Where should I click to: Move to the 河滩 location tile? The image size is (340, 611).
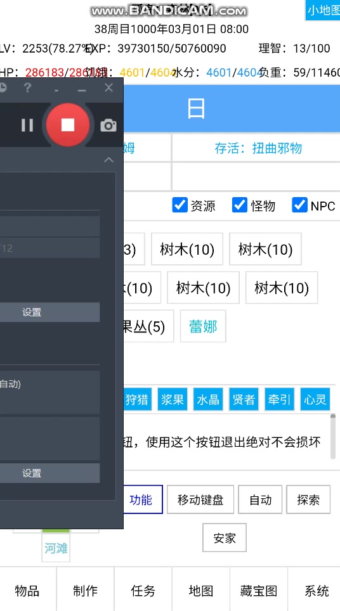(x=56, y=548)
